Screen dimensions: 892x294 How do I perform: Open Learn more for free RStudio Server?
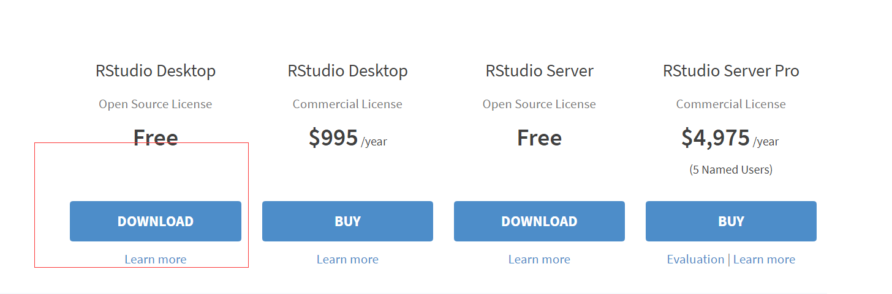tap(539, 259)
